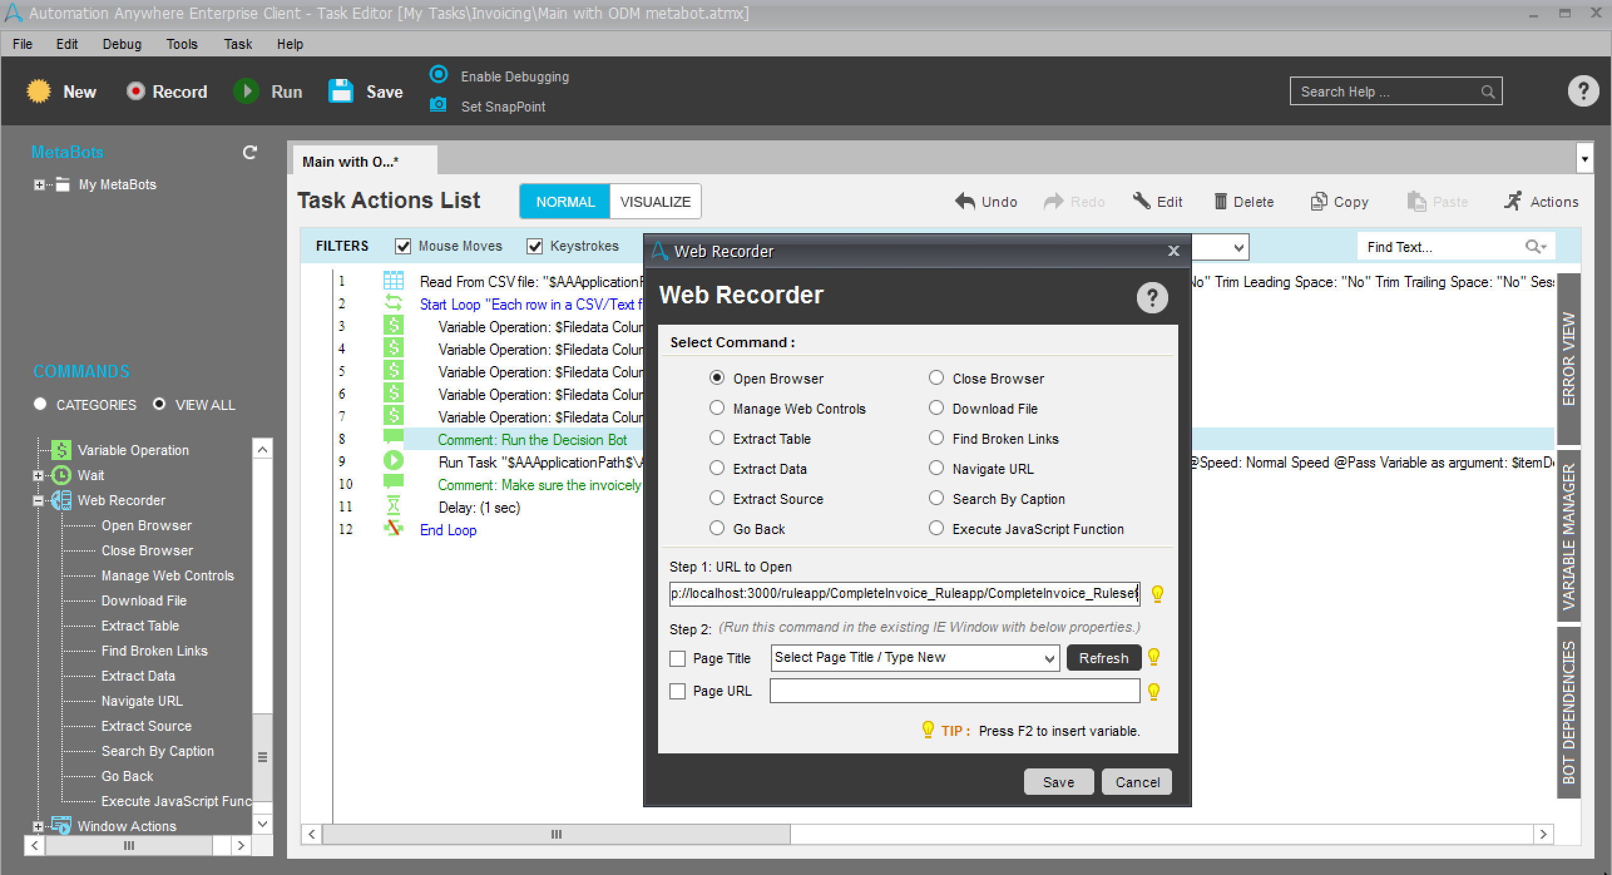Uncheck the Mouse Moves filter
Image resolution: width=1612 pixels, height=875 pixels.
click(x=403, y=246)
